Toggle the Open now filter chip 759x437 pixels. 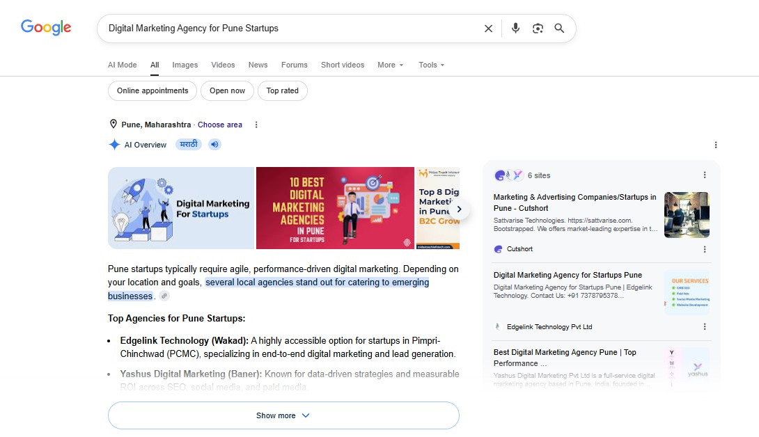227,90
